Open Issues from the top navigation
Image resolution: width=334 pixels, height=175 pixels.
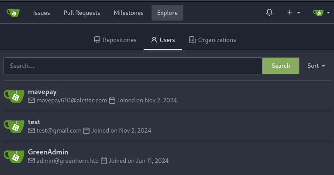pyautogui.click(x=41, y=13)
